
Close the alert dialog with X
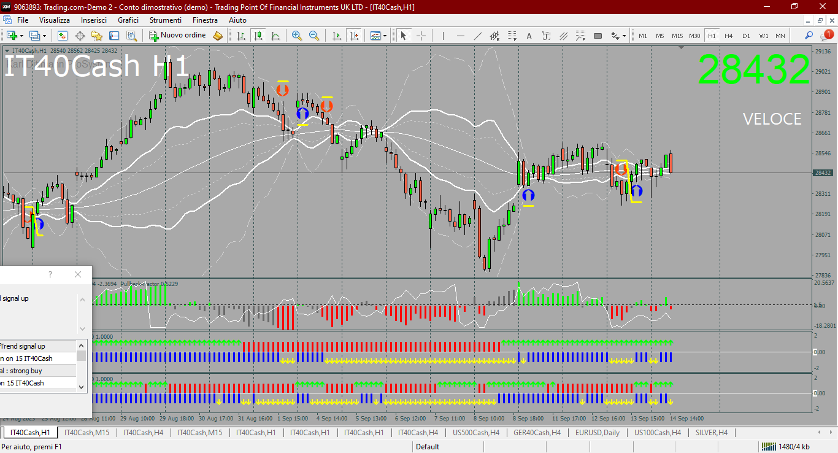coord(77,274)
